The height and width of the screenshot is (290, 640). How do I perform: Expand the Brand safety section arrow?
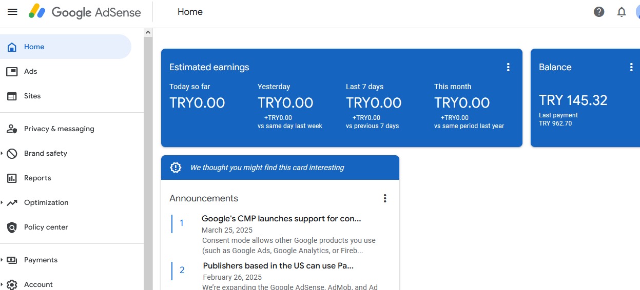pos(2,153)
